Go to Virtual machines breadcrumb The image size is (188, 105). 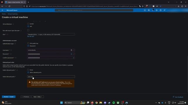13,14
